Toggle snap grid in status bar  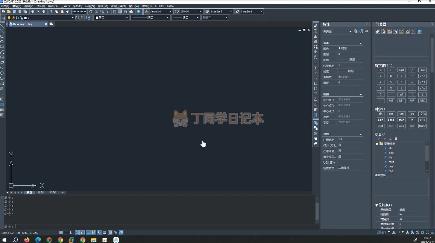click(61, 232)
